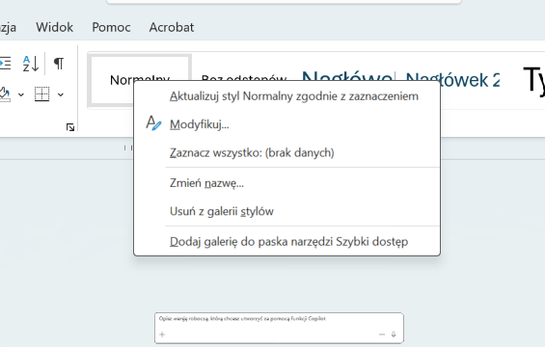Click the sort A-Z icon
Image resolution: width=545 pixels, height=347 pixels.
31,64
